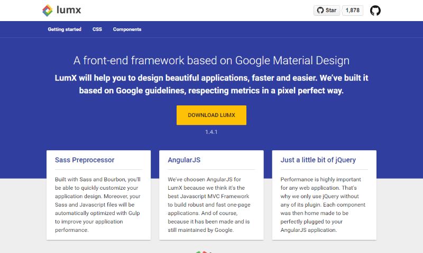Click the GitHub icon inside the Star button
Image resolution: width=423 pixels, height=253 pixels.
tap(320, 11)
